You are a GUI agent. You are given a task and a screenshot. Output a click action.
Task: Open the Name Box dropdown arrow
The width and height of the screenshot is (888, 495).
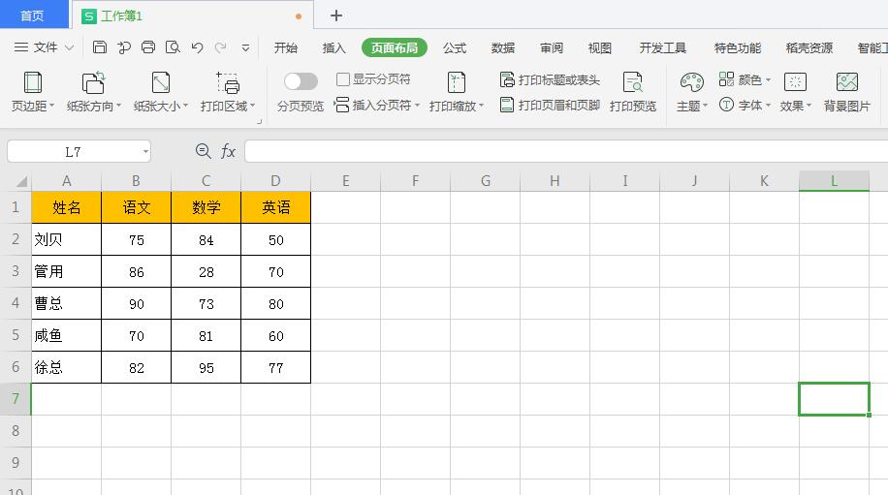coord(145,152)
